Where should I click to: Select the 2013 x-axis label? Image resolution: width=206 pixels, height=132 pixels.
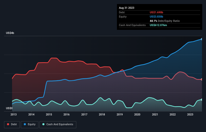14,114
